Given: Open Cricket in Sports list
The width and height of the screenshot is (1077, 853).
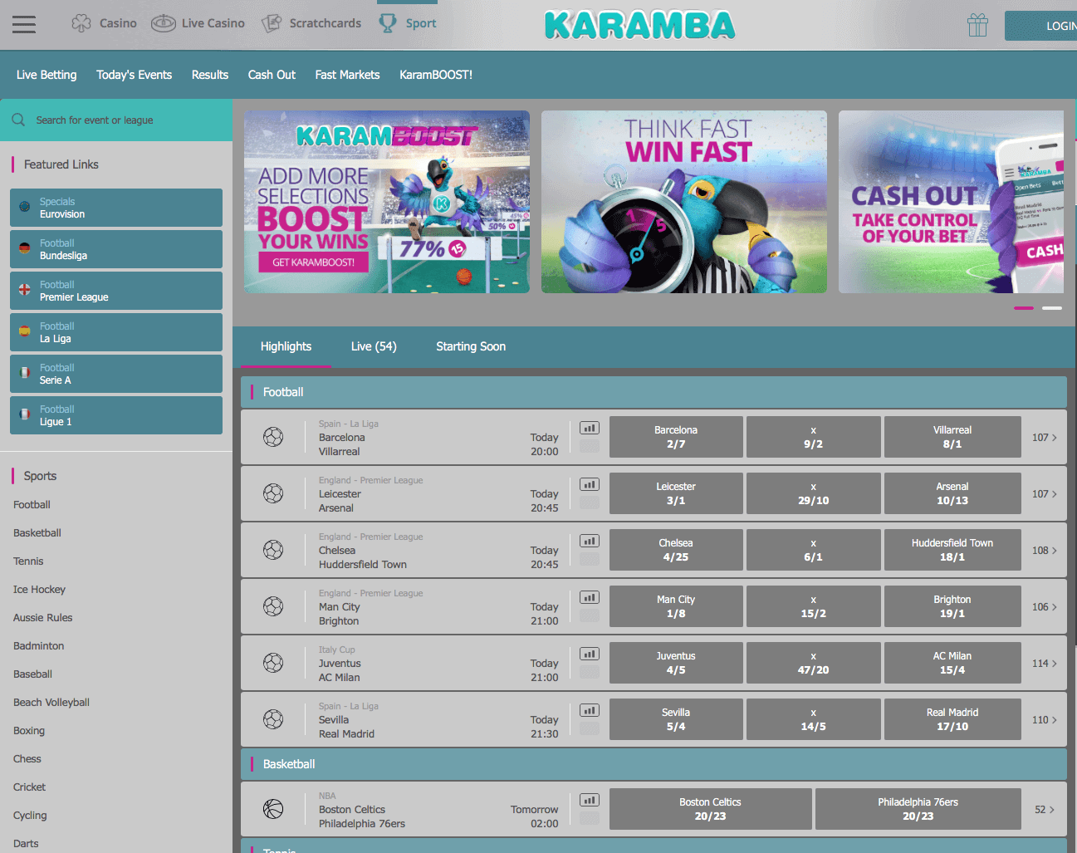Looking at the screenshot, I should pyautogui.click(x=29, y=787).
